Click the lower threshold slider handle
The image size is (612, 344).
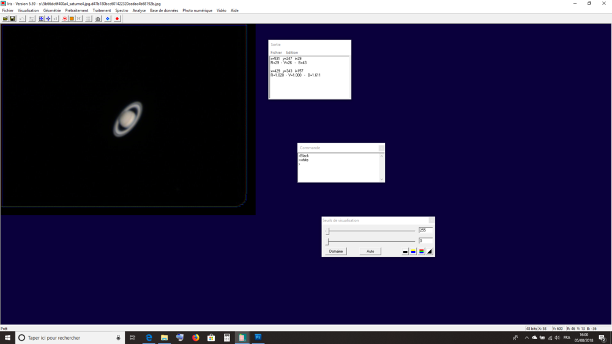[327, 242]
